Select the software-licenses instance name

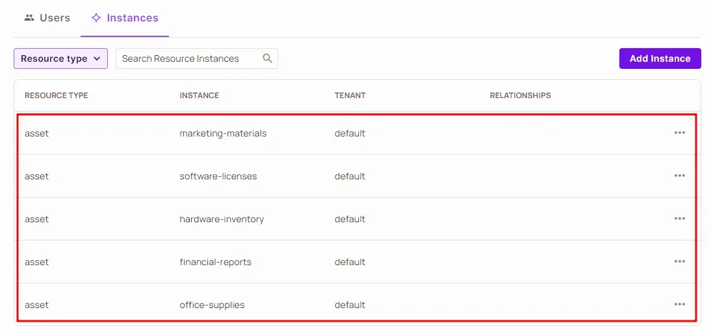point(218,176)
